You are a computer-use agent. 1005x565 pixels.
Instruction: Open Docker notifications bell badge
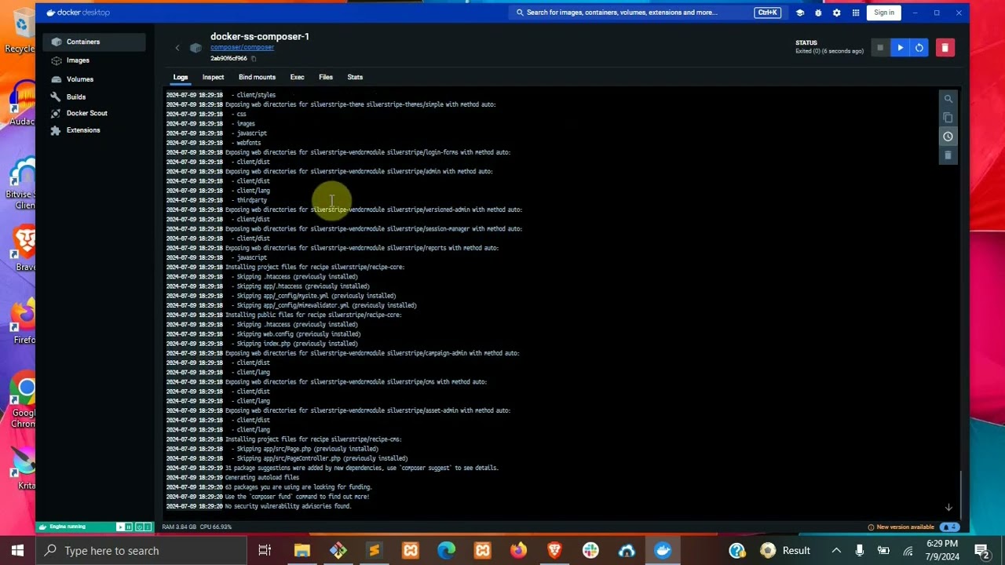pyautogui.click(x=949, y=527)
